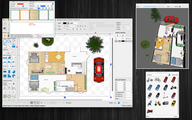Screen dimensions: 192x120
Task: Click the Shadow button
Action: (x=69, y=103)
